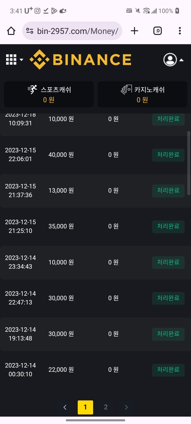
Task: Click 처리완료 status for 22,000 원 entry
Action: [x=168, y=370]
